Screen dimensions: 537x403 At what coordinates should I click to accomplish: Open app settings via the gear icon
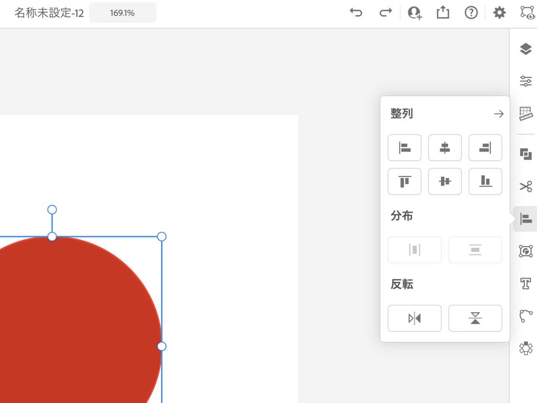(499, 13)
